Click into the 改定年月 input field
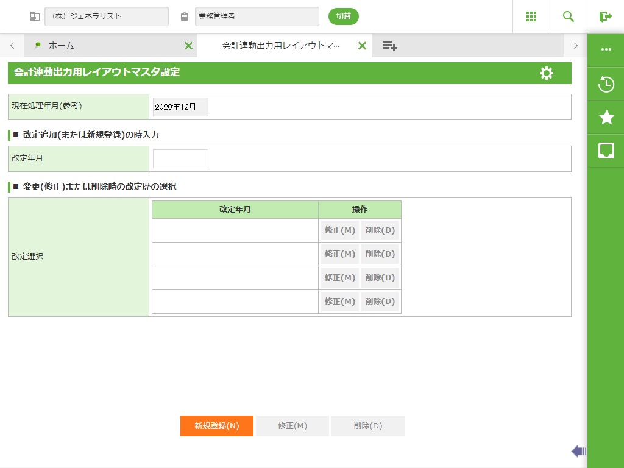 (x=180, y=158)
